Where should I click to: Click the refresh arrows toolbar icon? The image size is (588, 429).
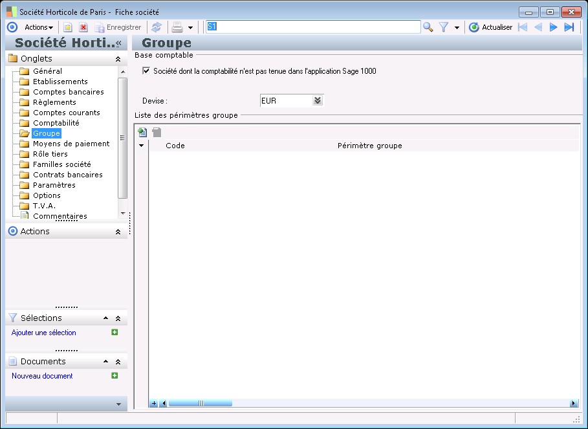[157, 27]
